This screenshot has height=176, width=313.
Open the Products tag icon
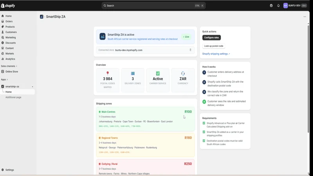click(3, 27)
